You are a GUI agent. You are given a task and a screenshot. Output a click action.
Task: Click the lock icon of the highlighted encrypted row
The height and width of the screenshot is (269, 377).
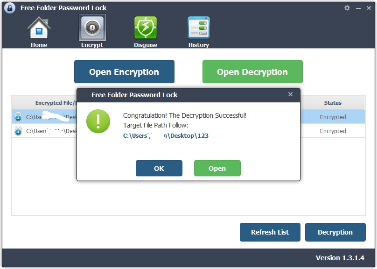point(18,117)
